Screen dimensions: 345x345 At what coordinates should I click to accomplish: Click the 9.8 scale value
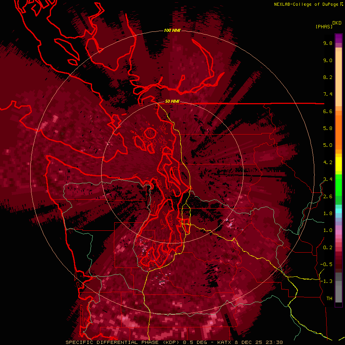pyautogui.click(x=328, y=43)
